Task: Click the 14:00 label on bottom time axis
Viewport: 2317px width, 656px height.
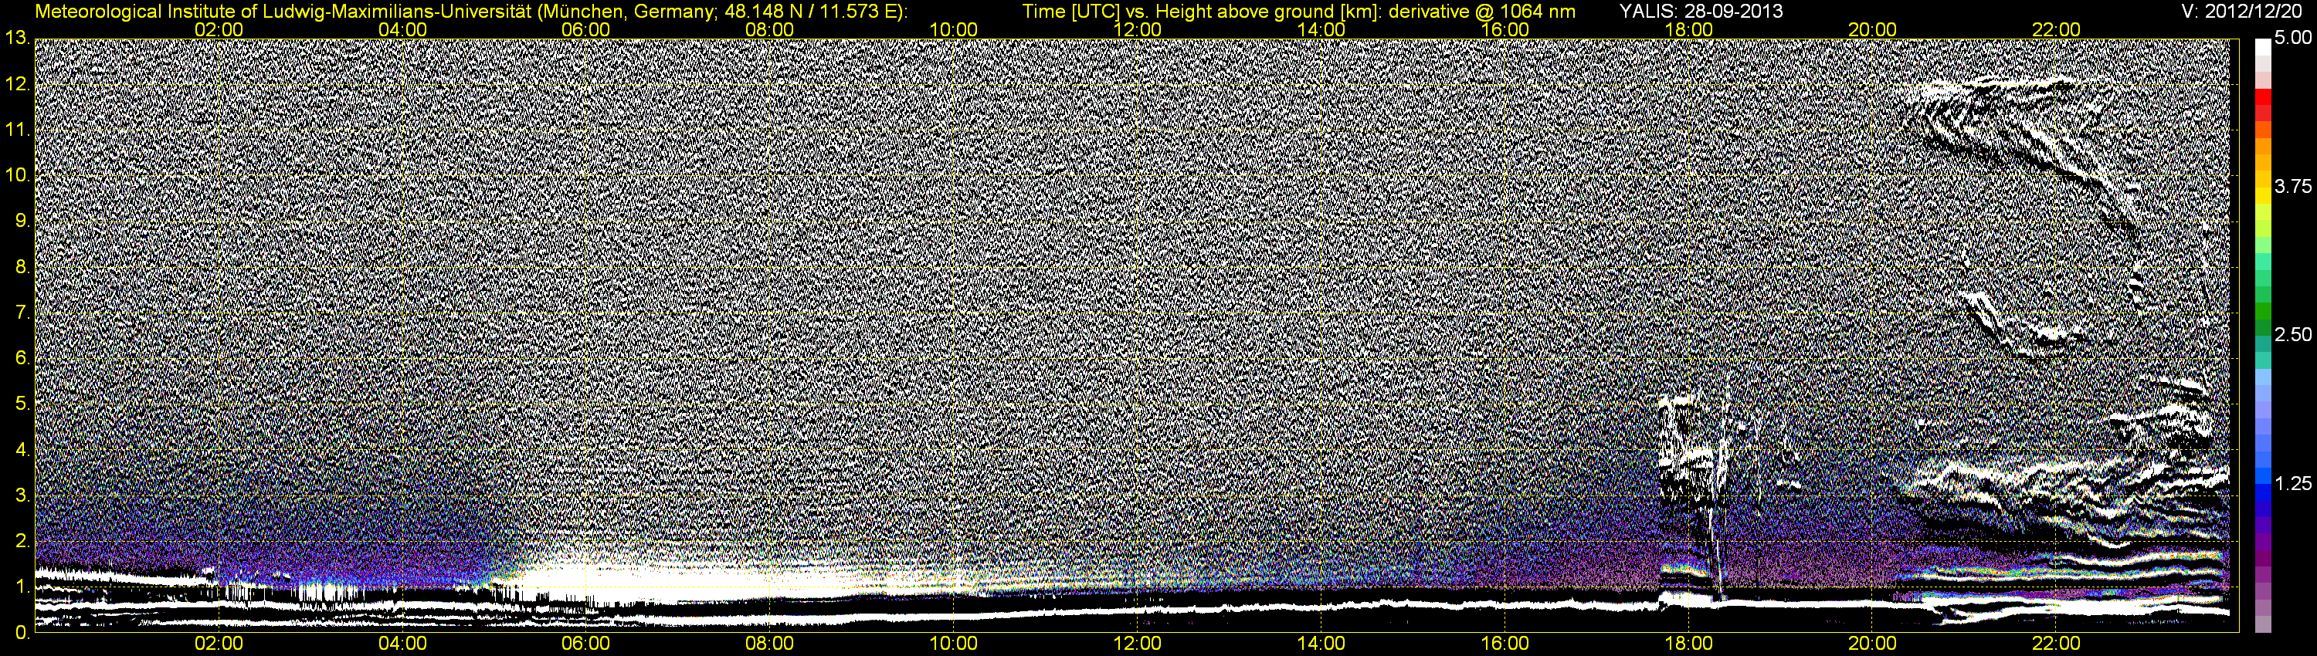Action: coord(1321,644)
